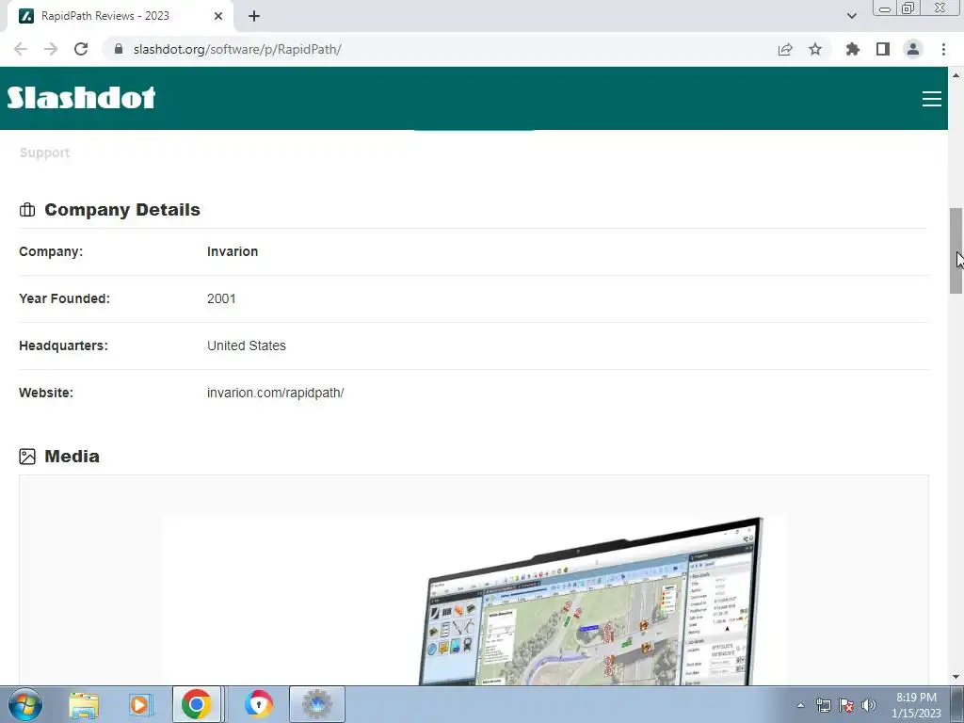The height and width of the screenshot is (723, 964).
Task: Click the browser back arrow
Action: coord(21,49)
